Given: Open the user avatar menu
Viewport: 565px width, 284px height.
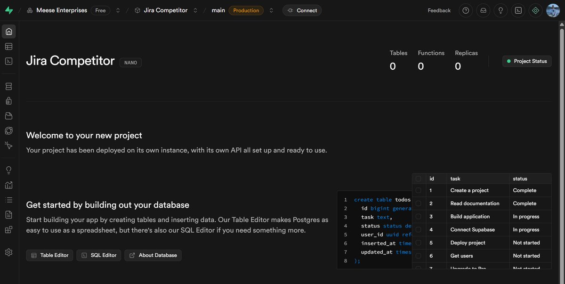Looking at the screenshot, I should (553, 10).
